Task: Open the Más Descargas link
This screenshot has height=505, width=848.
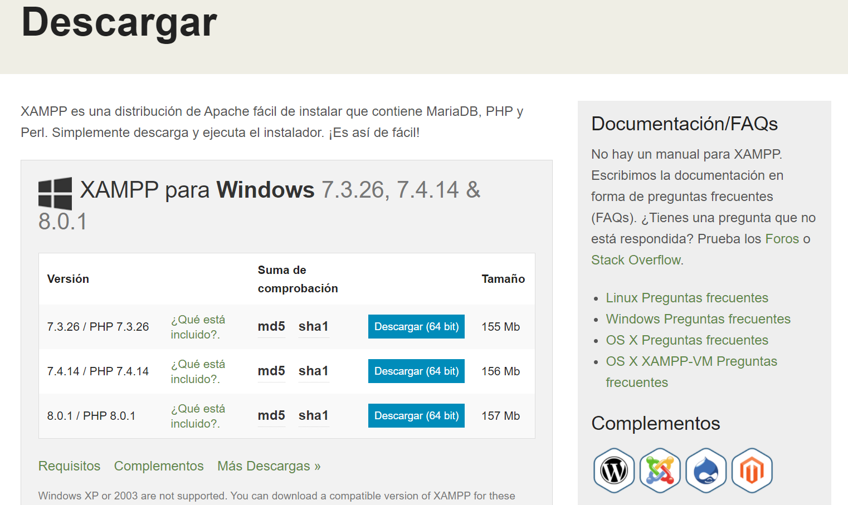Action: tap(269, 466)
